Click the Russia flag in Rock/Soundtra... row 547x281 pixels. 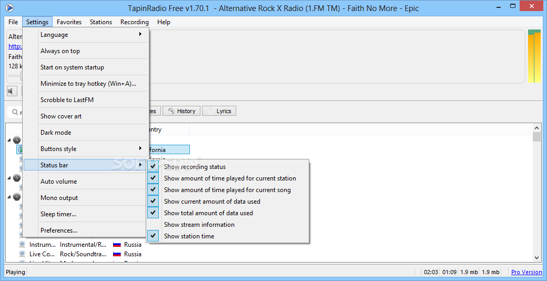[117, 254]
